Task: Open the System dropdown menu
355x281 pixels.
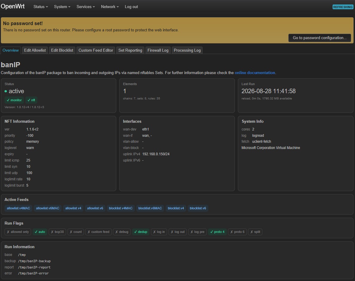Action: 62,7
